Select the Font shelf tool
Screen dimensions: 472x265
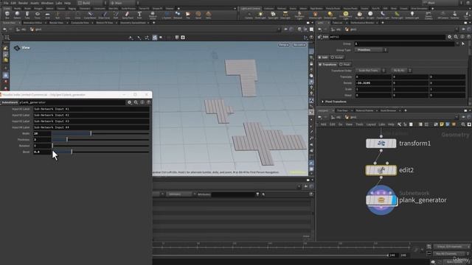click(x=139, y=15)
